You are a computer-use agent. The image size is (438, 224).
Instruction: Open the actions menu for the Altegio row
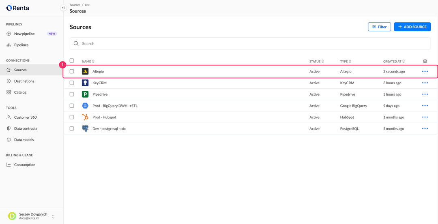click(x=425, y=71)
